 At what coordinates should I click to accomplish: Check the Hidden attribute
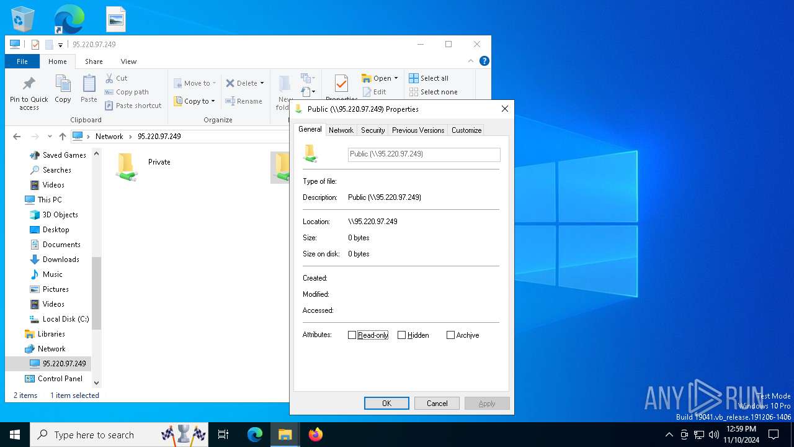401,335
